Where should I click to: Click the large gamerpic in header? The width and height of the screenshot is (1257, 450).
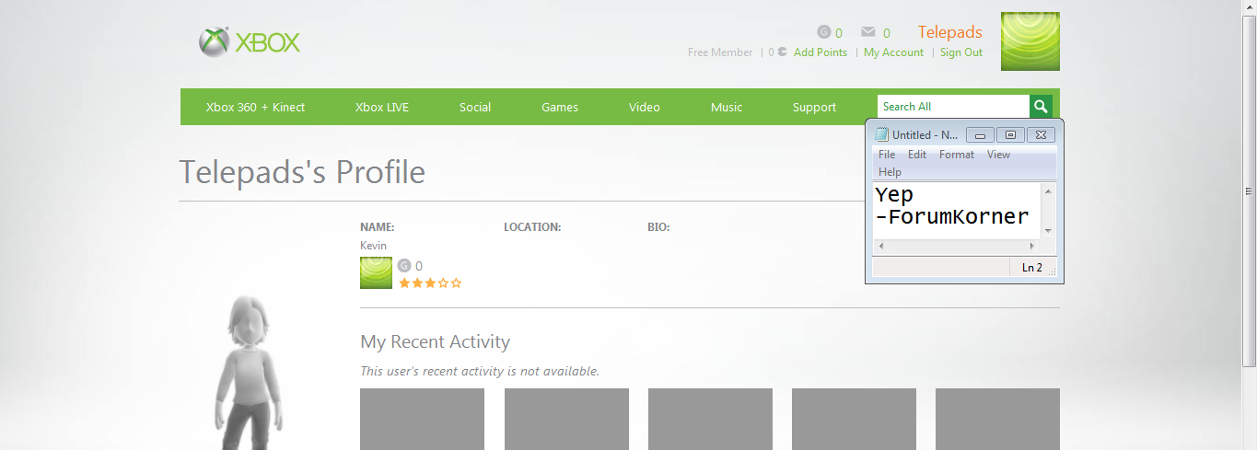point(1030,41)
